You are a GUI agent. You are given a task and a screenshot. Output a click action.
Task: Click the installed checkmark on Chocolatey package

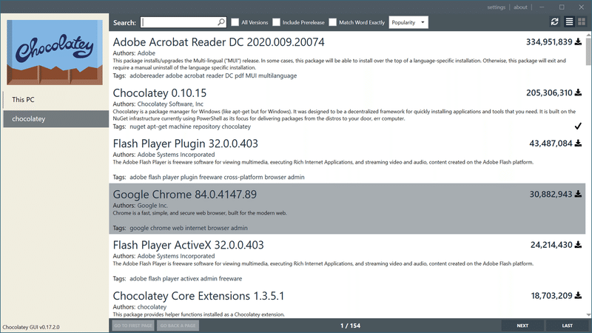[x=578, y=126]
